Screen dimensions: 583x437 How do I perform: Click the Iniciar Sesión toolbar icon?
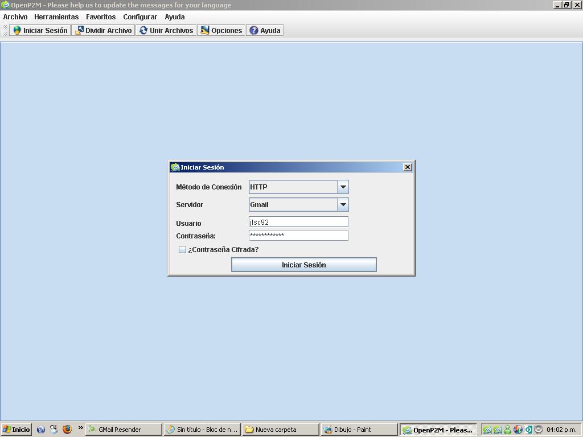pos(18,31)
